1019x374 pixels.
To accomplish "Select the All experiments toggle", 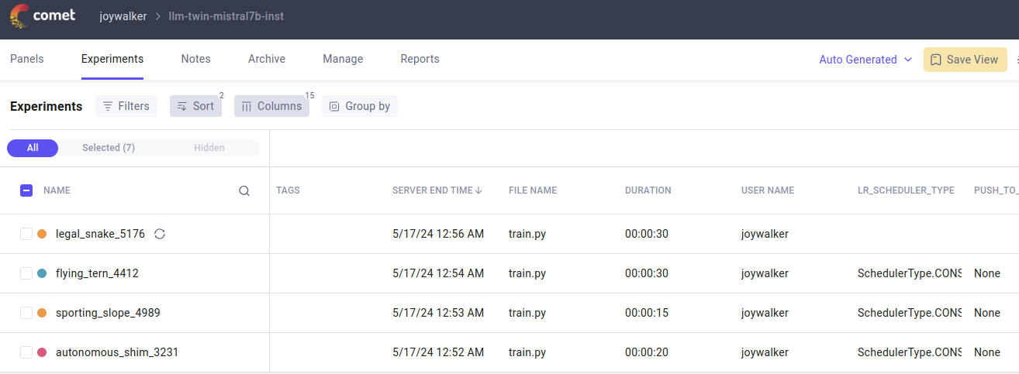I will coord(33,148).
